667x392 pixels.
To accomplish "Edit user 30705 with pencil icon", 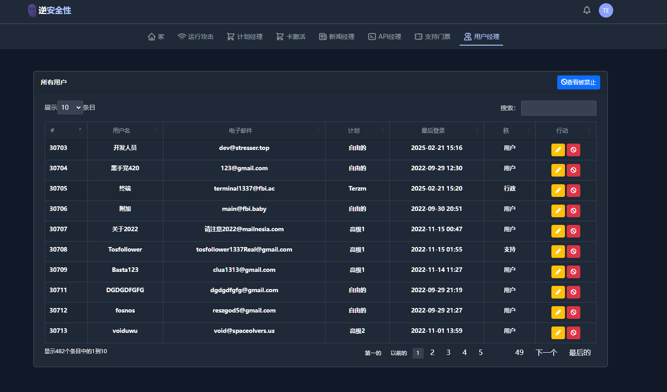I will tap(558, 191).
